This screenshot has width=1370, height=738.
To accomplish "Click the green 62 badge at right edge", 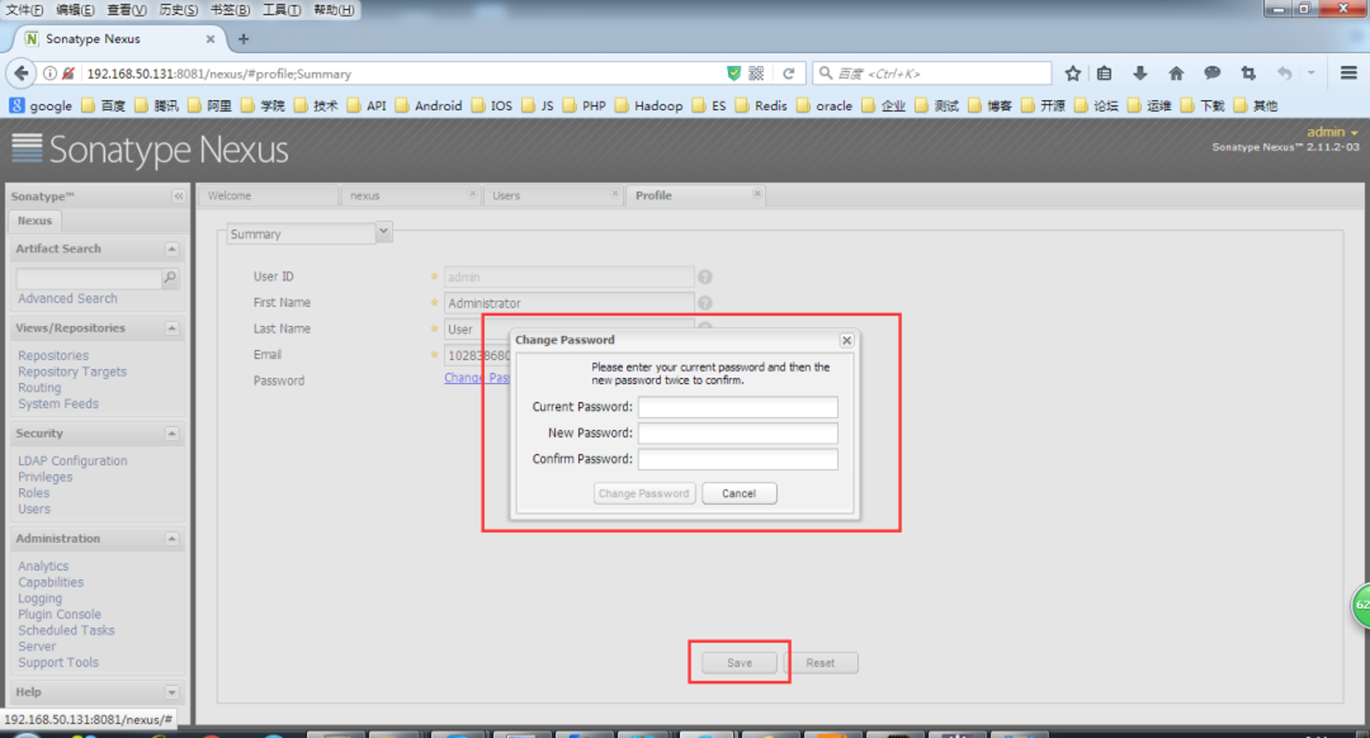I will click(1361, 605).
